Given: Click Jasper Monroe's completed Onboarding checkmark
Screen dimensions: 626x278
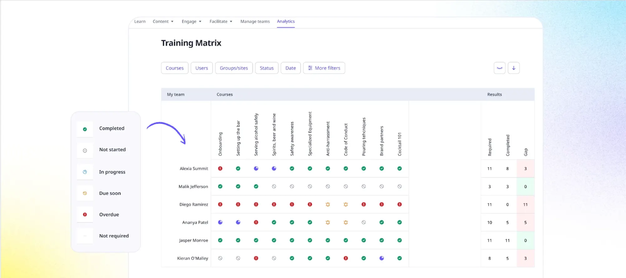Looking at the screenshot, I should (x=220, y=240).
